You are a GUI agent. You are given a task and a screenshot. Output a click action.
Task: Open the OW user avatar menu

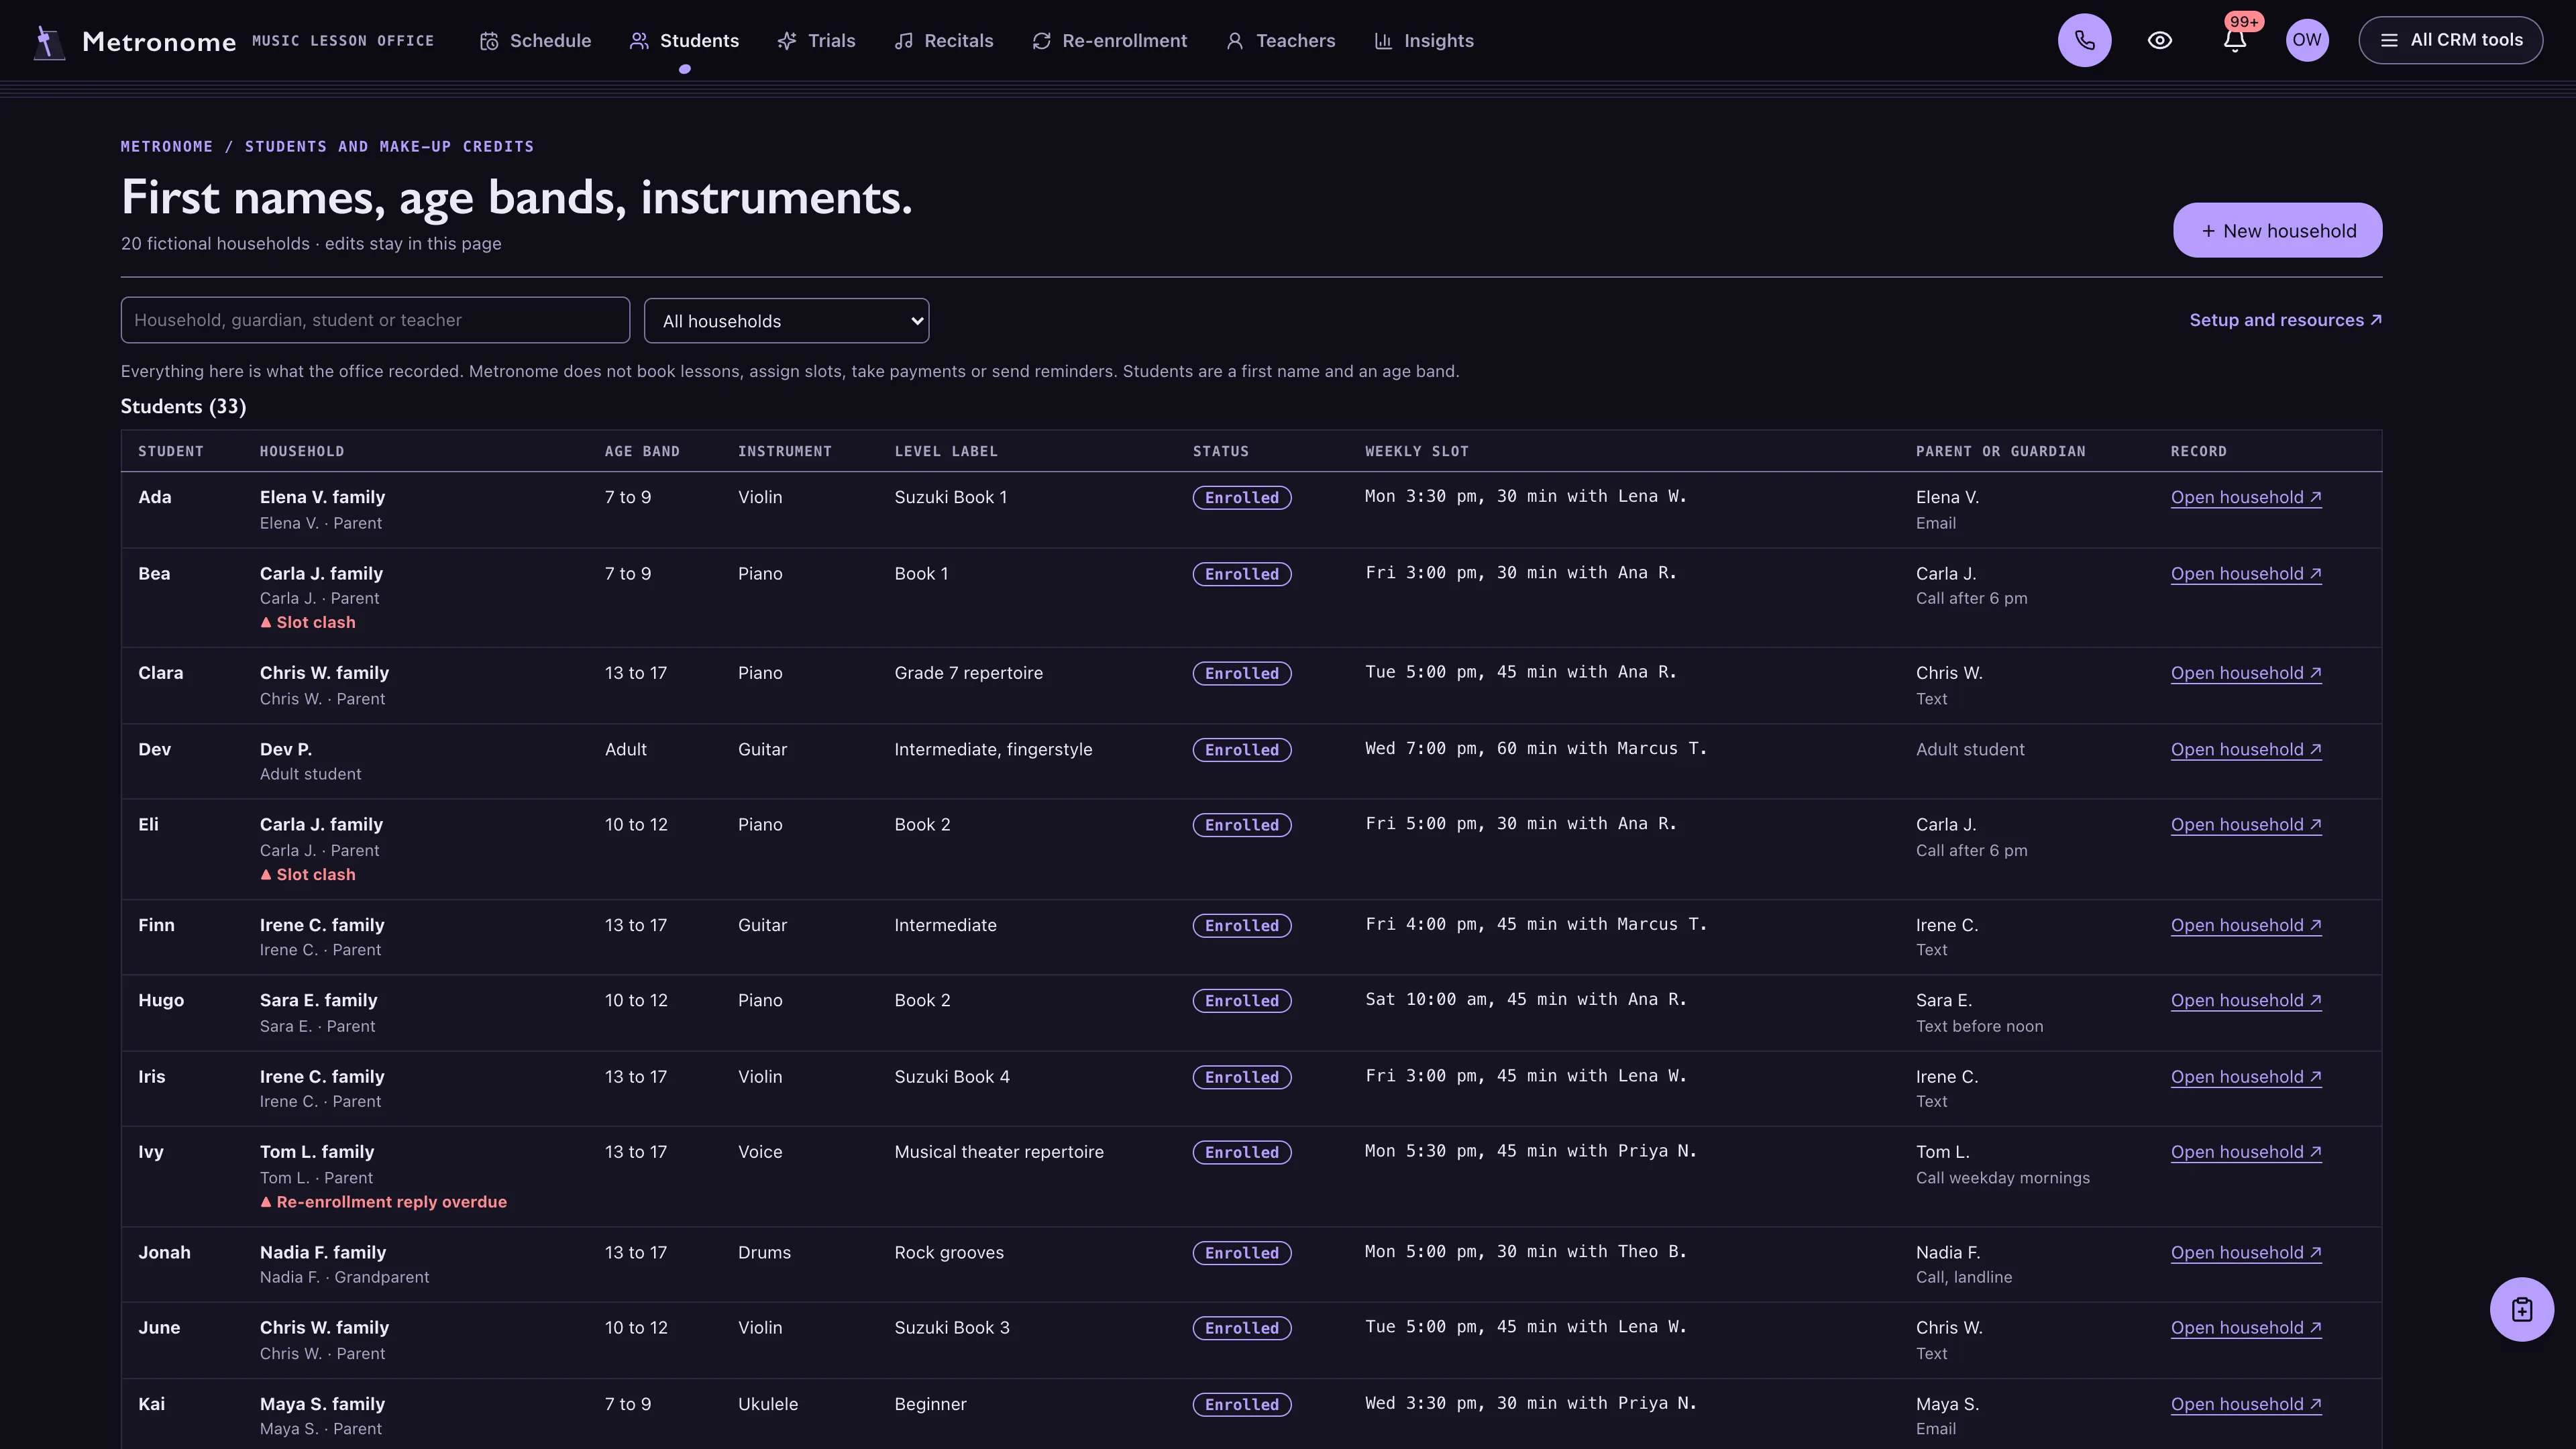pos(2307,40)
